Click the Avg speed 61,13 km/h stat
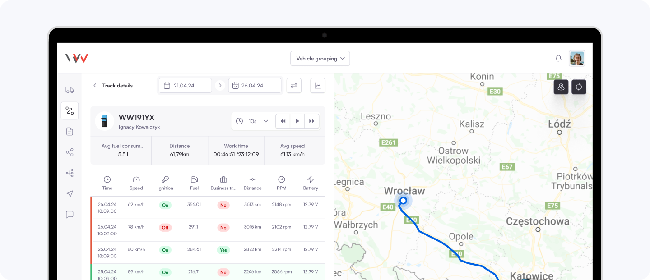Screen dimensions: 650x280 (x=292, y=150)
